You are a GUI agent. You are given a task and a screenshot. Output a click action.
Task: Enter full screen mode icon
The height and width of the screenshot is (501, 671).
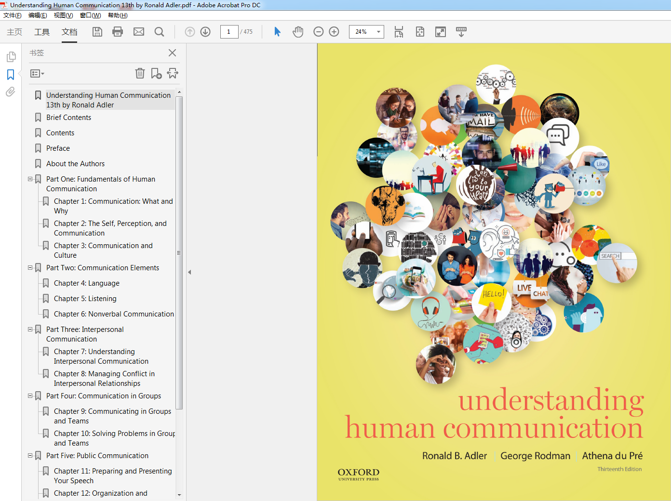click(x=441, y=32)
